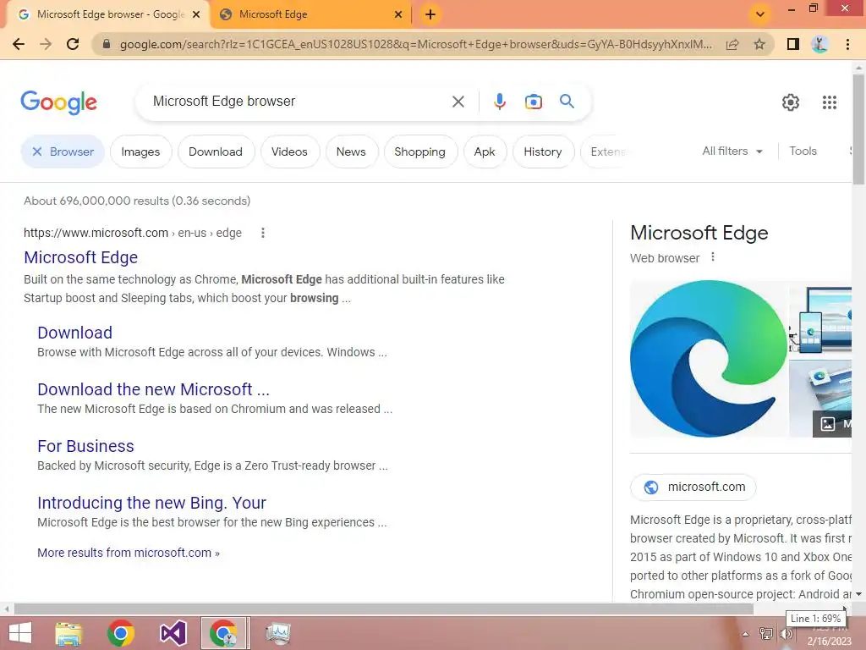Click the scroll down arrow
Viewport: 866px width, 650px height.
click(x=859, y=594)
